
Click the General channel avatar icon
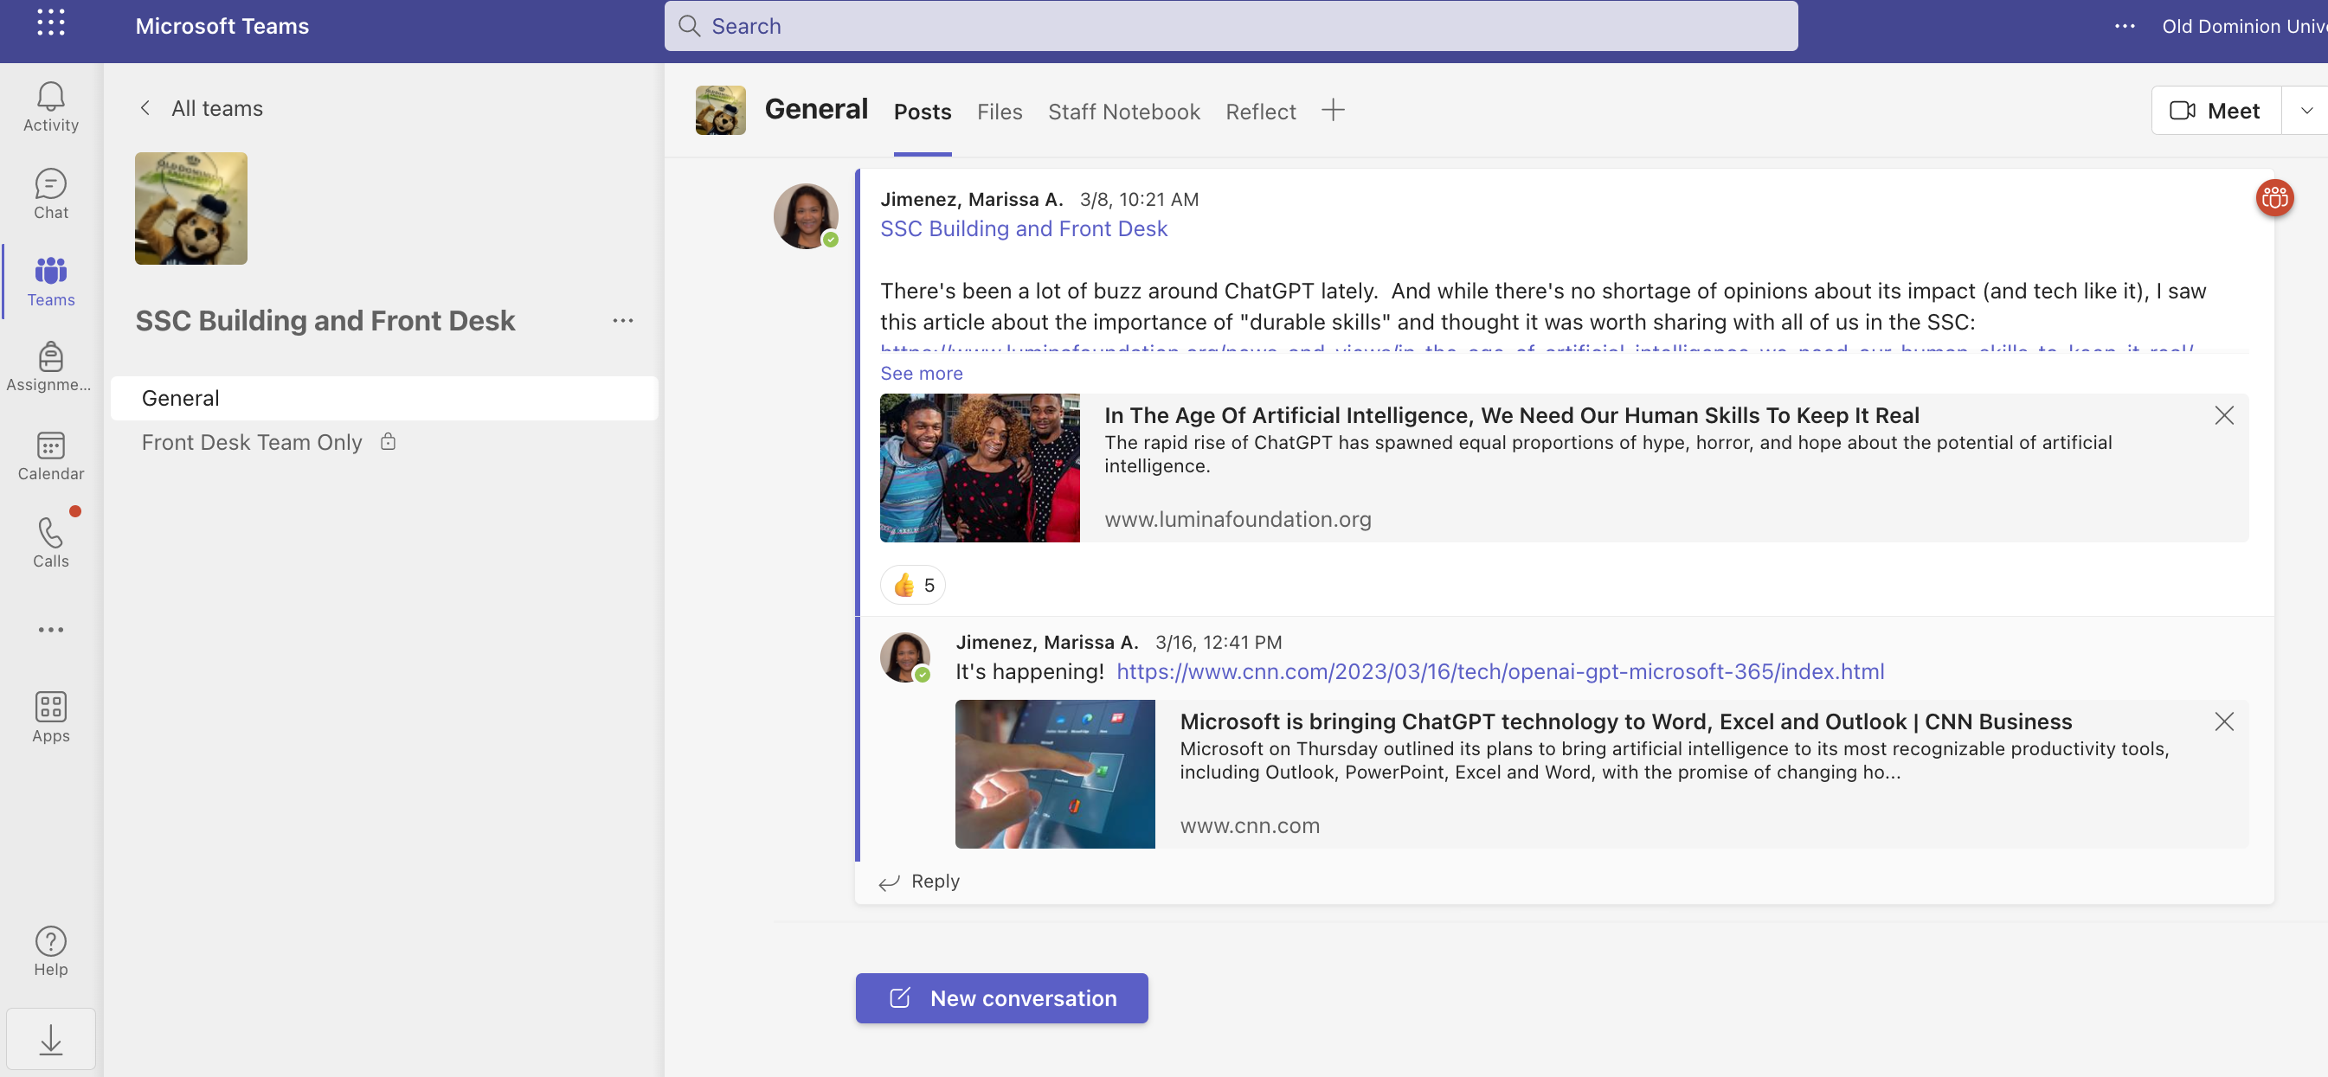[720, 110]
